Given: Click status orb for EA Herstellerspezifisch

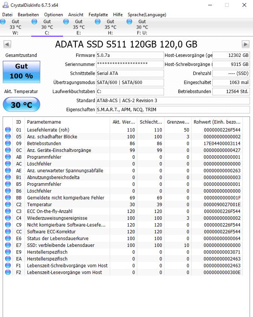Looking at the screenshot, I should click(x=8, y=259).
